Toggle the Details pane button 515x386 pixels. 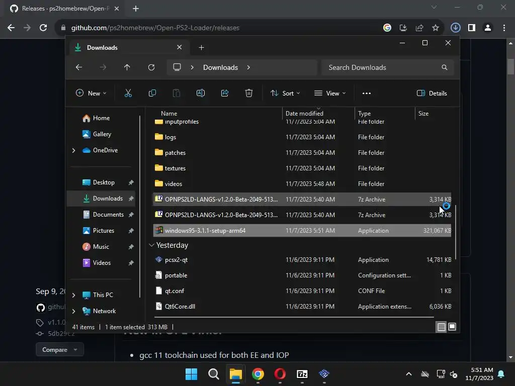[x=432, y=93]
